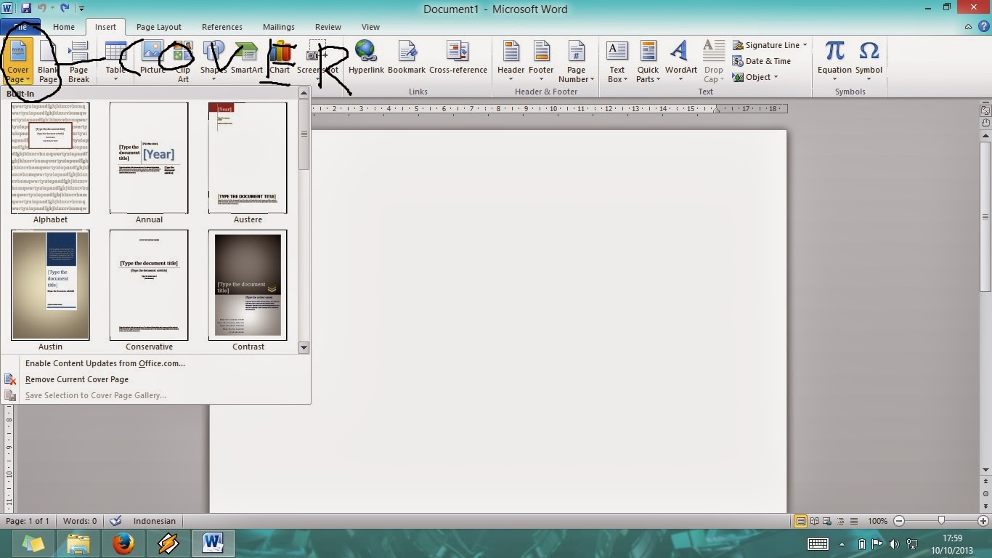This screenshot has height=558, width=992.
Task: Open the Quick Parts menu
Action: point(648,62)
